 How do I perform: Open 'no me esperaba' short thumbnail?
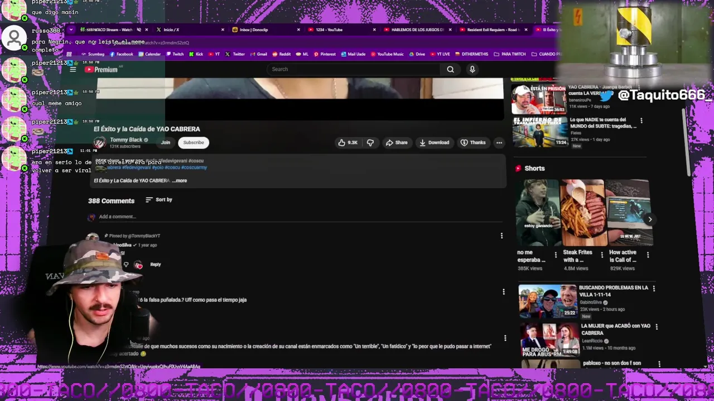coord(538,213)
